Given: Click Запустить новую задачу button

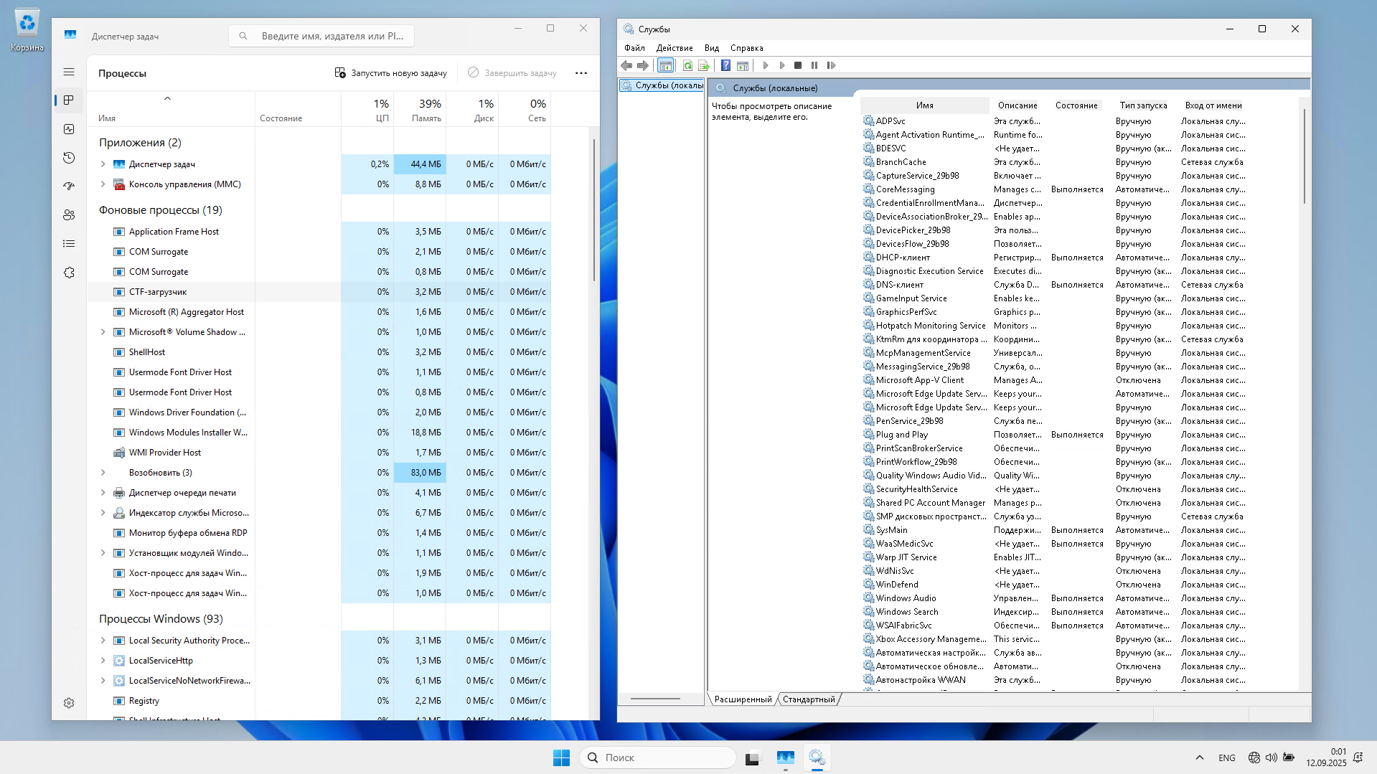Looking at the screenshot, I should (391, 73).
